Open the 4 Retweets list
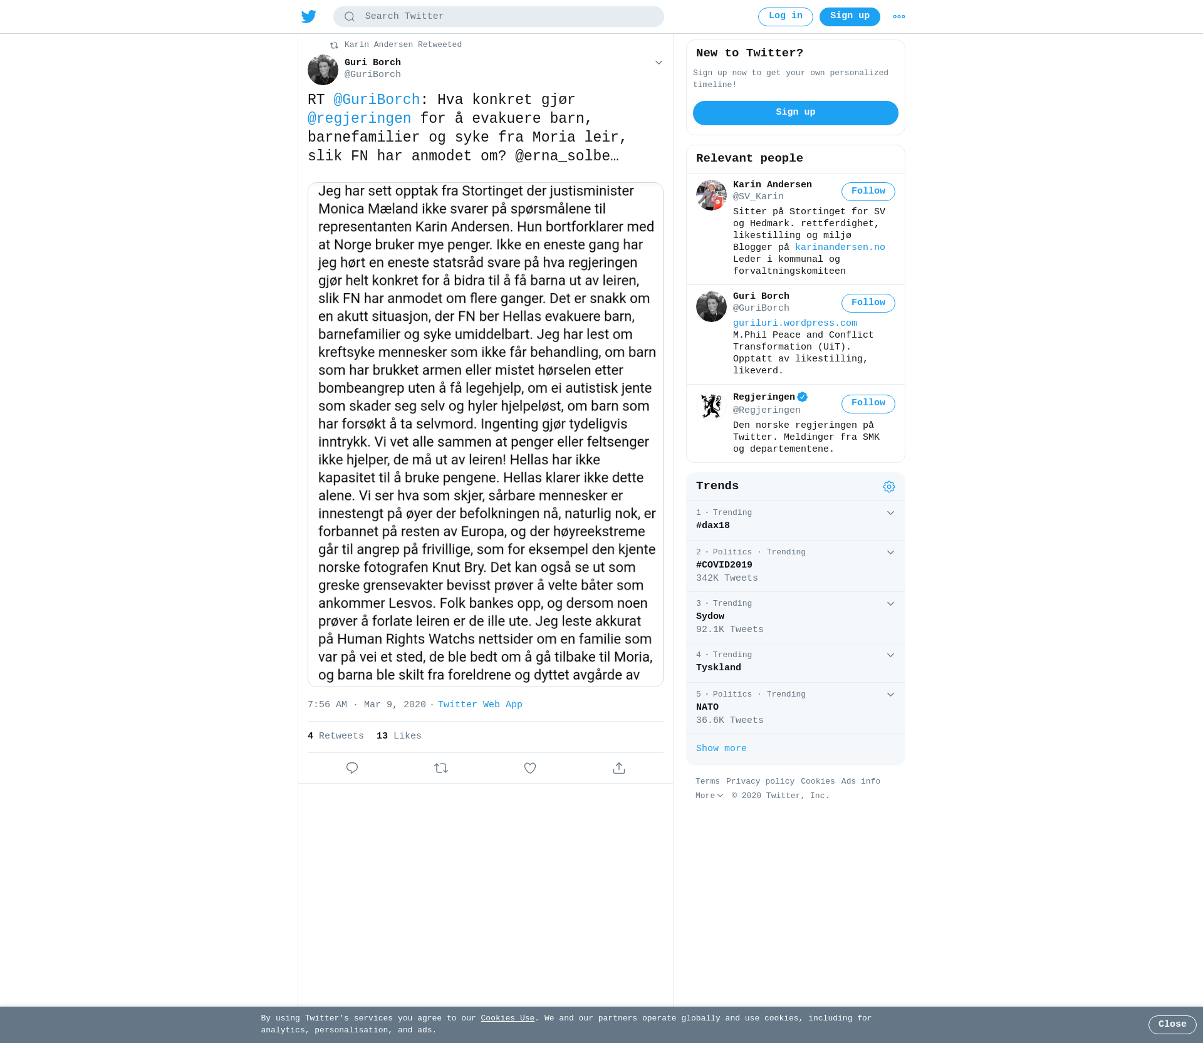1203x1043 pixels. (336, 736)
